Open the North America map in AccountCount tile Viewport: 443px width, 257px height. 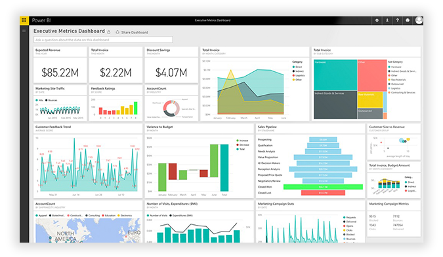click(x=88, y=230)
